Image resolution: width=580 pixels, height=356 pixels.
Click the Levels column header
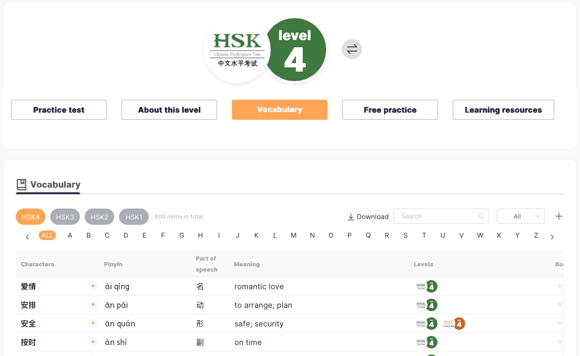tap(423, 264)
